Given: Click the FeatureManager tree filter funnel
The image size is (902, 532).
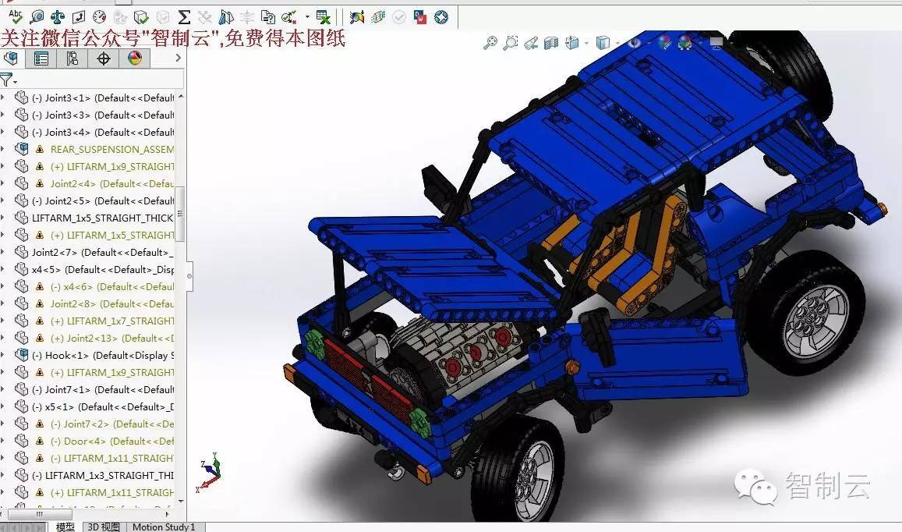Looking at the screenshot, I should 7,80.
